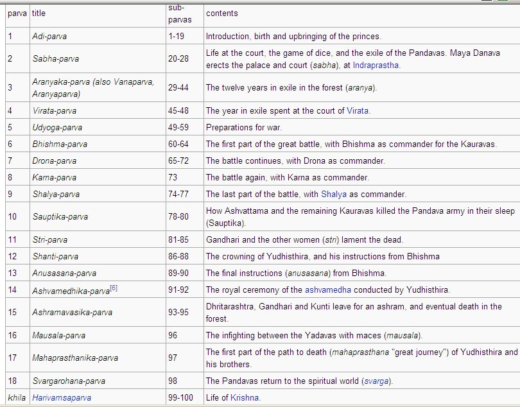Click the 'title' column header

click(x=39, y=13)
